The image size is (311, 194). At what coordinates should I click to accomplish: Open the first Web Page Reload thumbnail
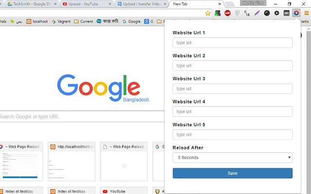click(21, 162)
